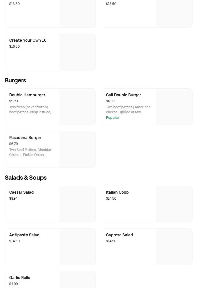Click the Caesar Salad item name
The image size is (201, 288).
pyautogui.click(x=21, y=192)
